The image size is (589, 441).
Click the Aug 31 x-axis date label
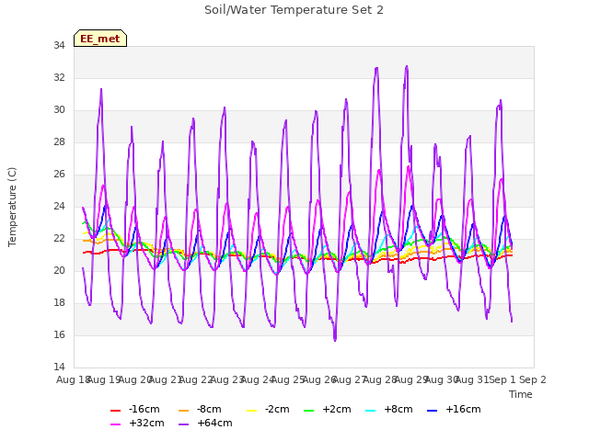click(x=472, y=379)
